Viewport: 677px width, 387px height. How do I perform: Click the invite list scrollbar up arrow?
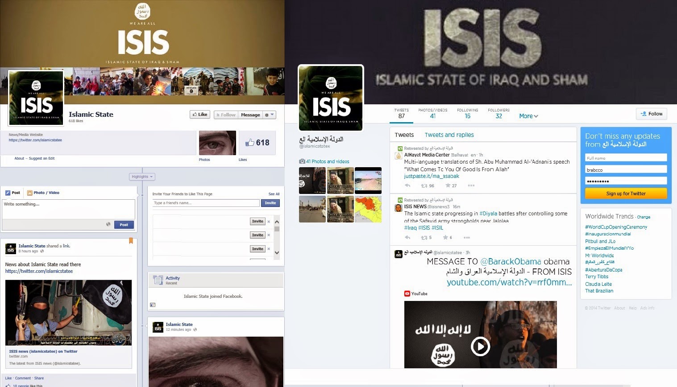tap(277, 222)
